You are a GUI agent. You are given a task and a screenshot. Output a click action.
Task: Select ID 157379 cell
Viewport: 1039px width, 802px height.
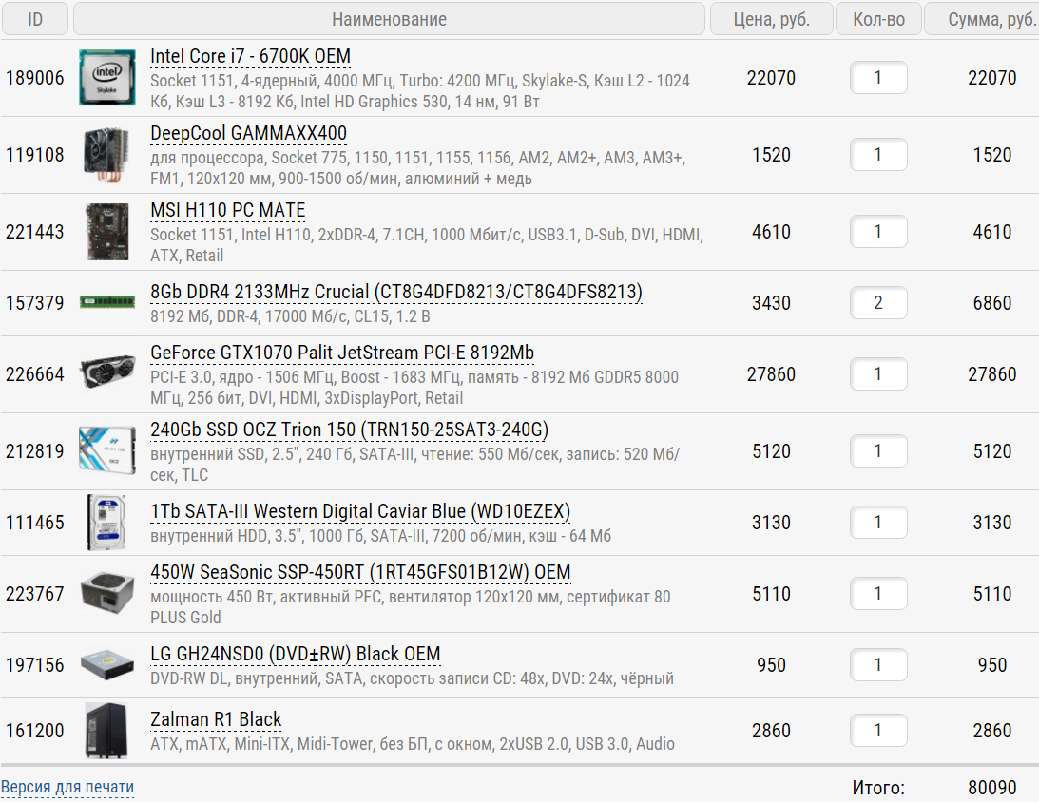click(35, 303)
